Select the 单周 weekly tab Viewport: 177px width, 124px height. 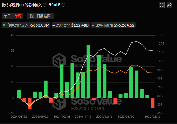[x=18, y=16]
